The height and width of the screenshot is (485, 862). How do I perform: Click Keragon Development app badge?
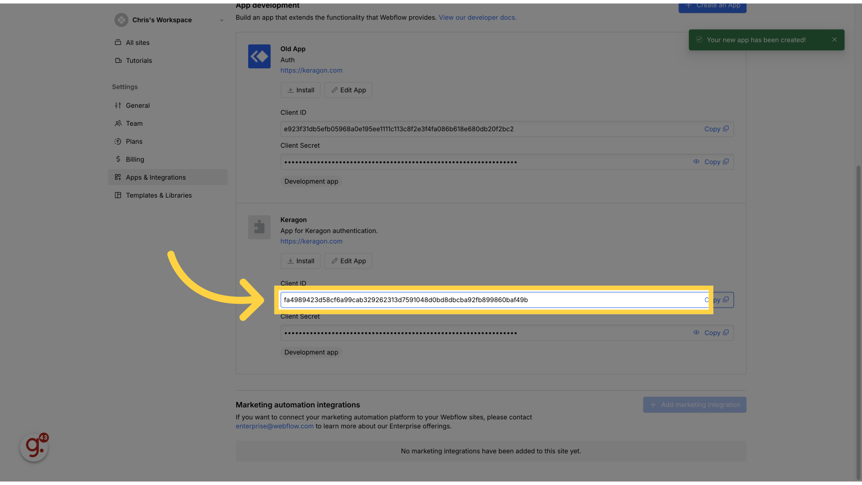pyautogui.click(x=311, y=353)
